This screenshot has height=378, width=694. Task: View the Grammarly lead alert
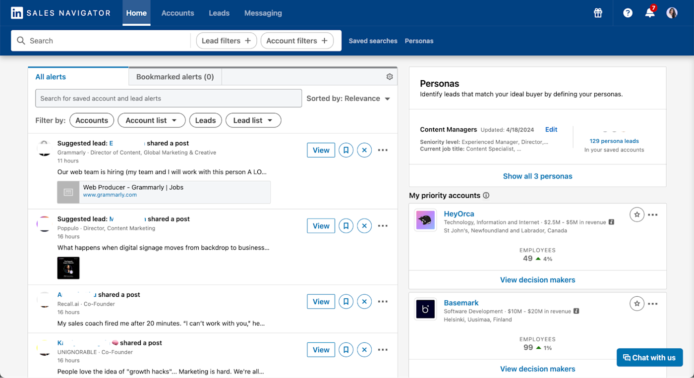tap(321, 150)
